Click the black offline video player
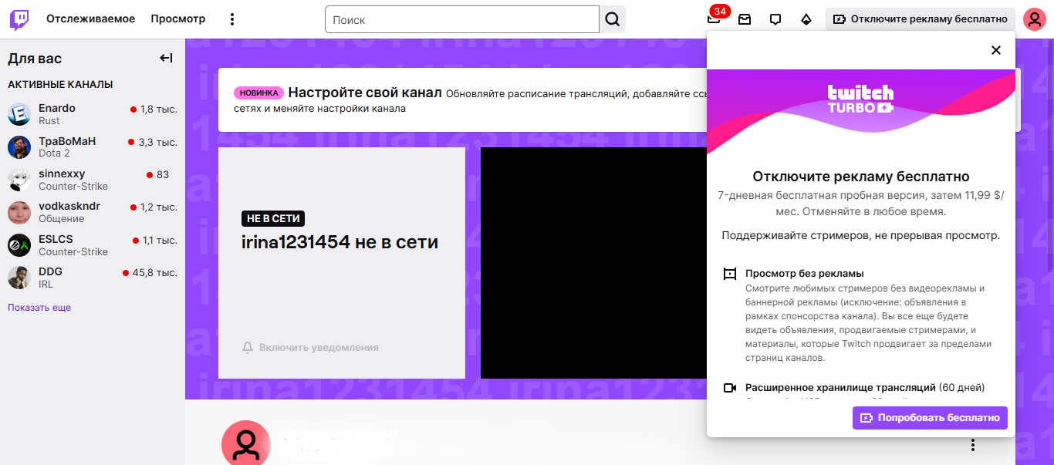The width and height of the screenshot is (1054, 465). [x=593, y=263]
